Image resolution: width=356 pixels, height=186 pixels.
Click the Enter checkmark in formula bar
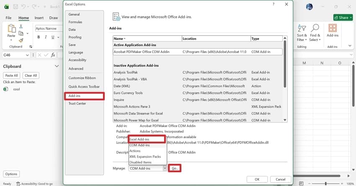click(x=46, y=55)
